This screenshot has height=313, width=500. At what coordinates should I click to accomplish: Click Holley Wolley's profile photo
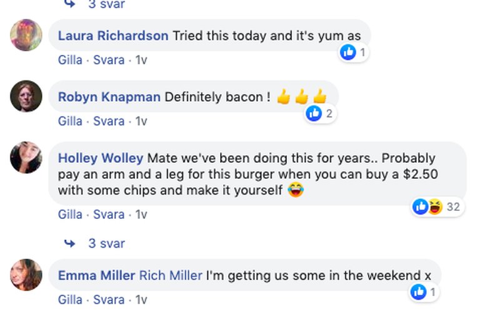click(x=26, y=157)
